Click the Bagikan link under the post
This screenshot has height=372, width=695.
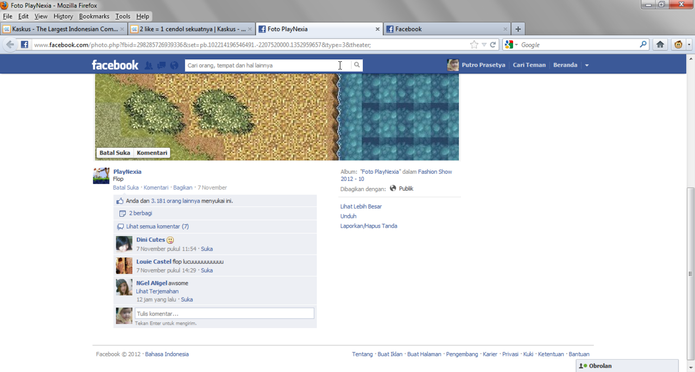coord(182,187)
